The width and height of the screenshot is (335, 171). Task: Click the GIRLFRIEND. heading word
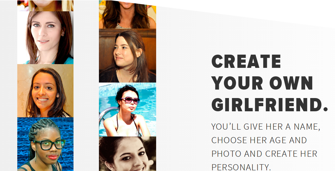coord(270,104)
